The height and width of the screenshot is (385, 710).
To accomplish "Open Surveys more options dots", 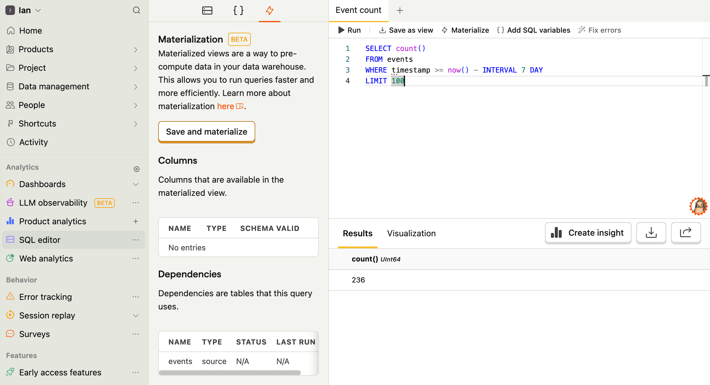I will point(136,334).
